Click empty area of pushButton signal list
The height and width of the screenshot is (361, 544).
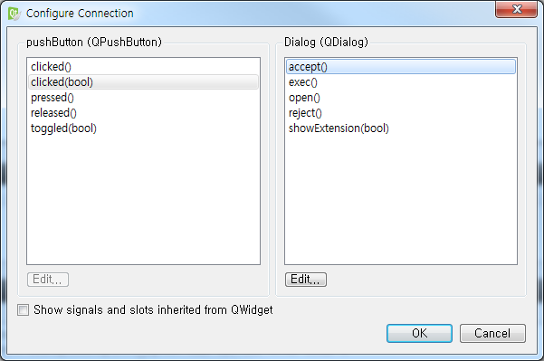[143, 201]
